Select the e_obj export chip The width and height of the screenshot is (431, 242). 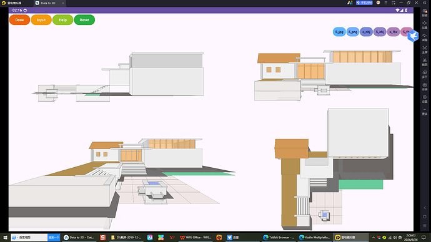point(366,32)
